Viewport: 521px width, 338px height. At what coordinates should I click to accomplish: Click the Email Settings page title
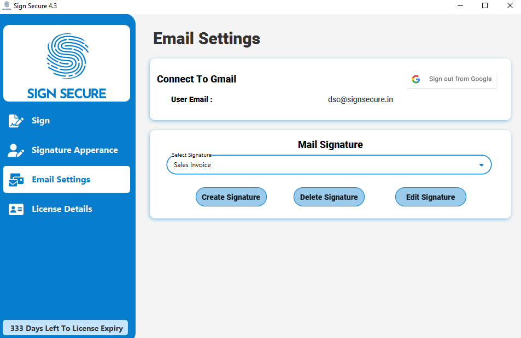click(206, 39)
